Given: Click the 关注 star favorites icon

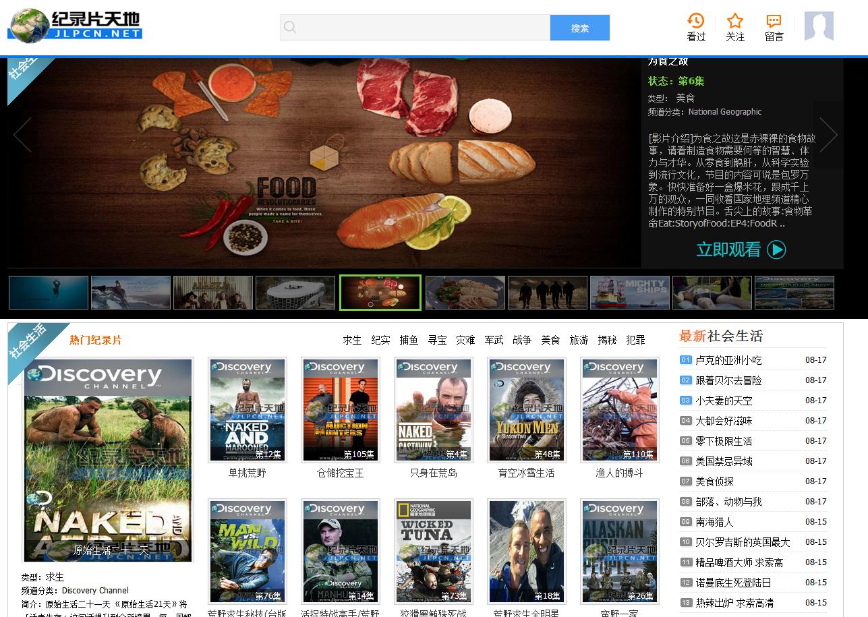Looking at the screenshot, I should pos(734,27).
